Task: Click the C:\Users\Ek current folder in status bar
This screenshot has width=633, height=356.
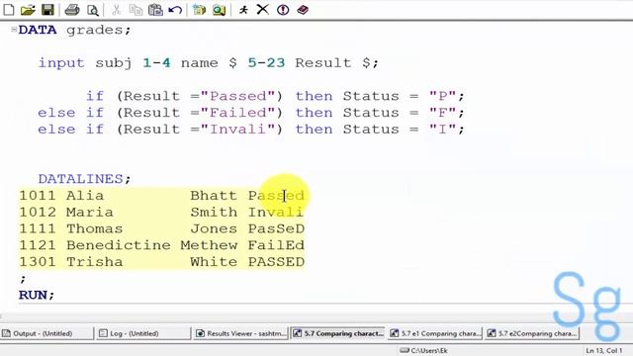Action: (x=424, y=350)
